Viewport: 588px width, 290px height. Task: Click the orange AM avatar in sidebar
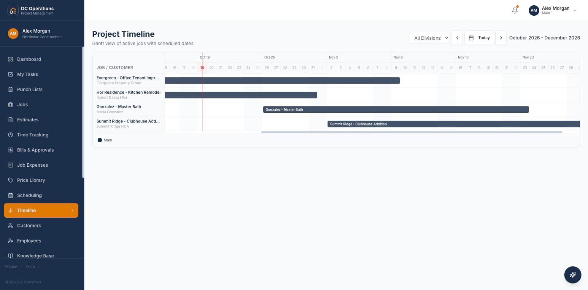13,33
